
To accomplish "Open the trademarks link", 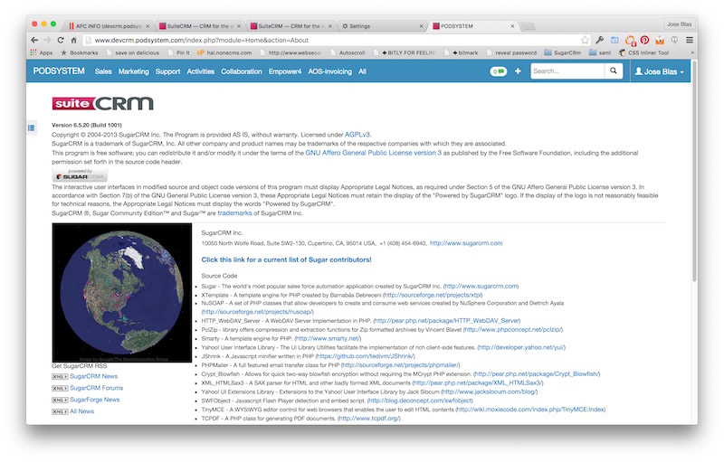I will click(234, 213).
